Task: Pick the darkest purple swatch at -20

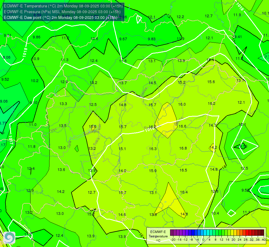Action: coord(172,233)
